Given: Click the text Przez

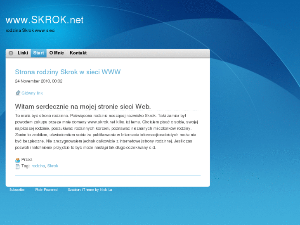Looking at the screenshot, I should point(27,159).
